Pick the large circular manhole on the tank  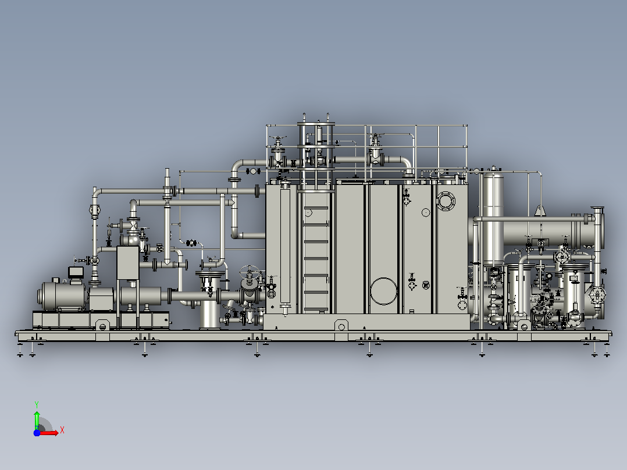coord(384,291)
